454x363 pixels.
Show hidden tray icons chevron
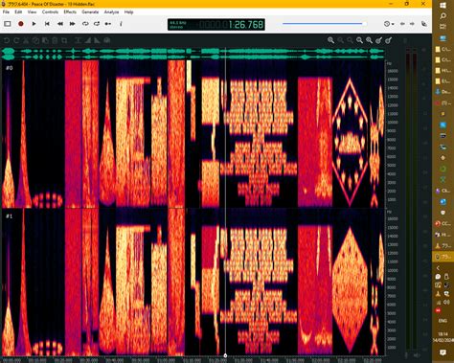pyautogui.click(x=438, y=268)
